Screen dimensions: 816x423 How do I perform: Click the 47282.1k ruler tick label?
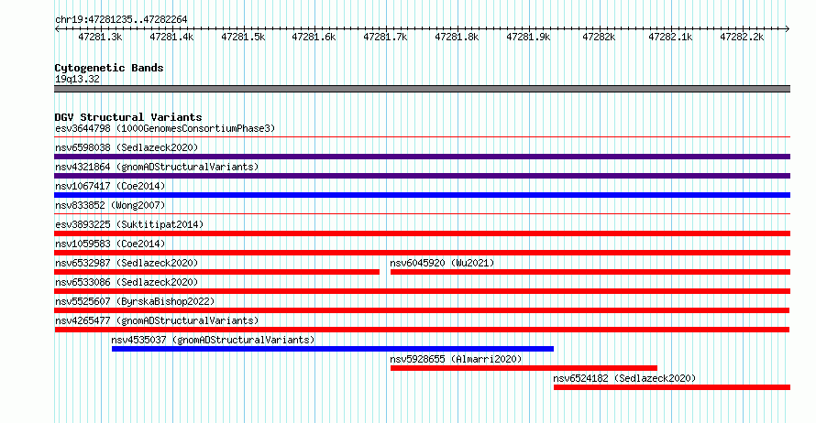coord(670,37)
